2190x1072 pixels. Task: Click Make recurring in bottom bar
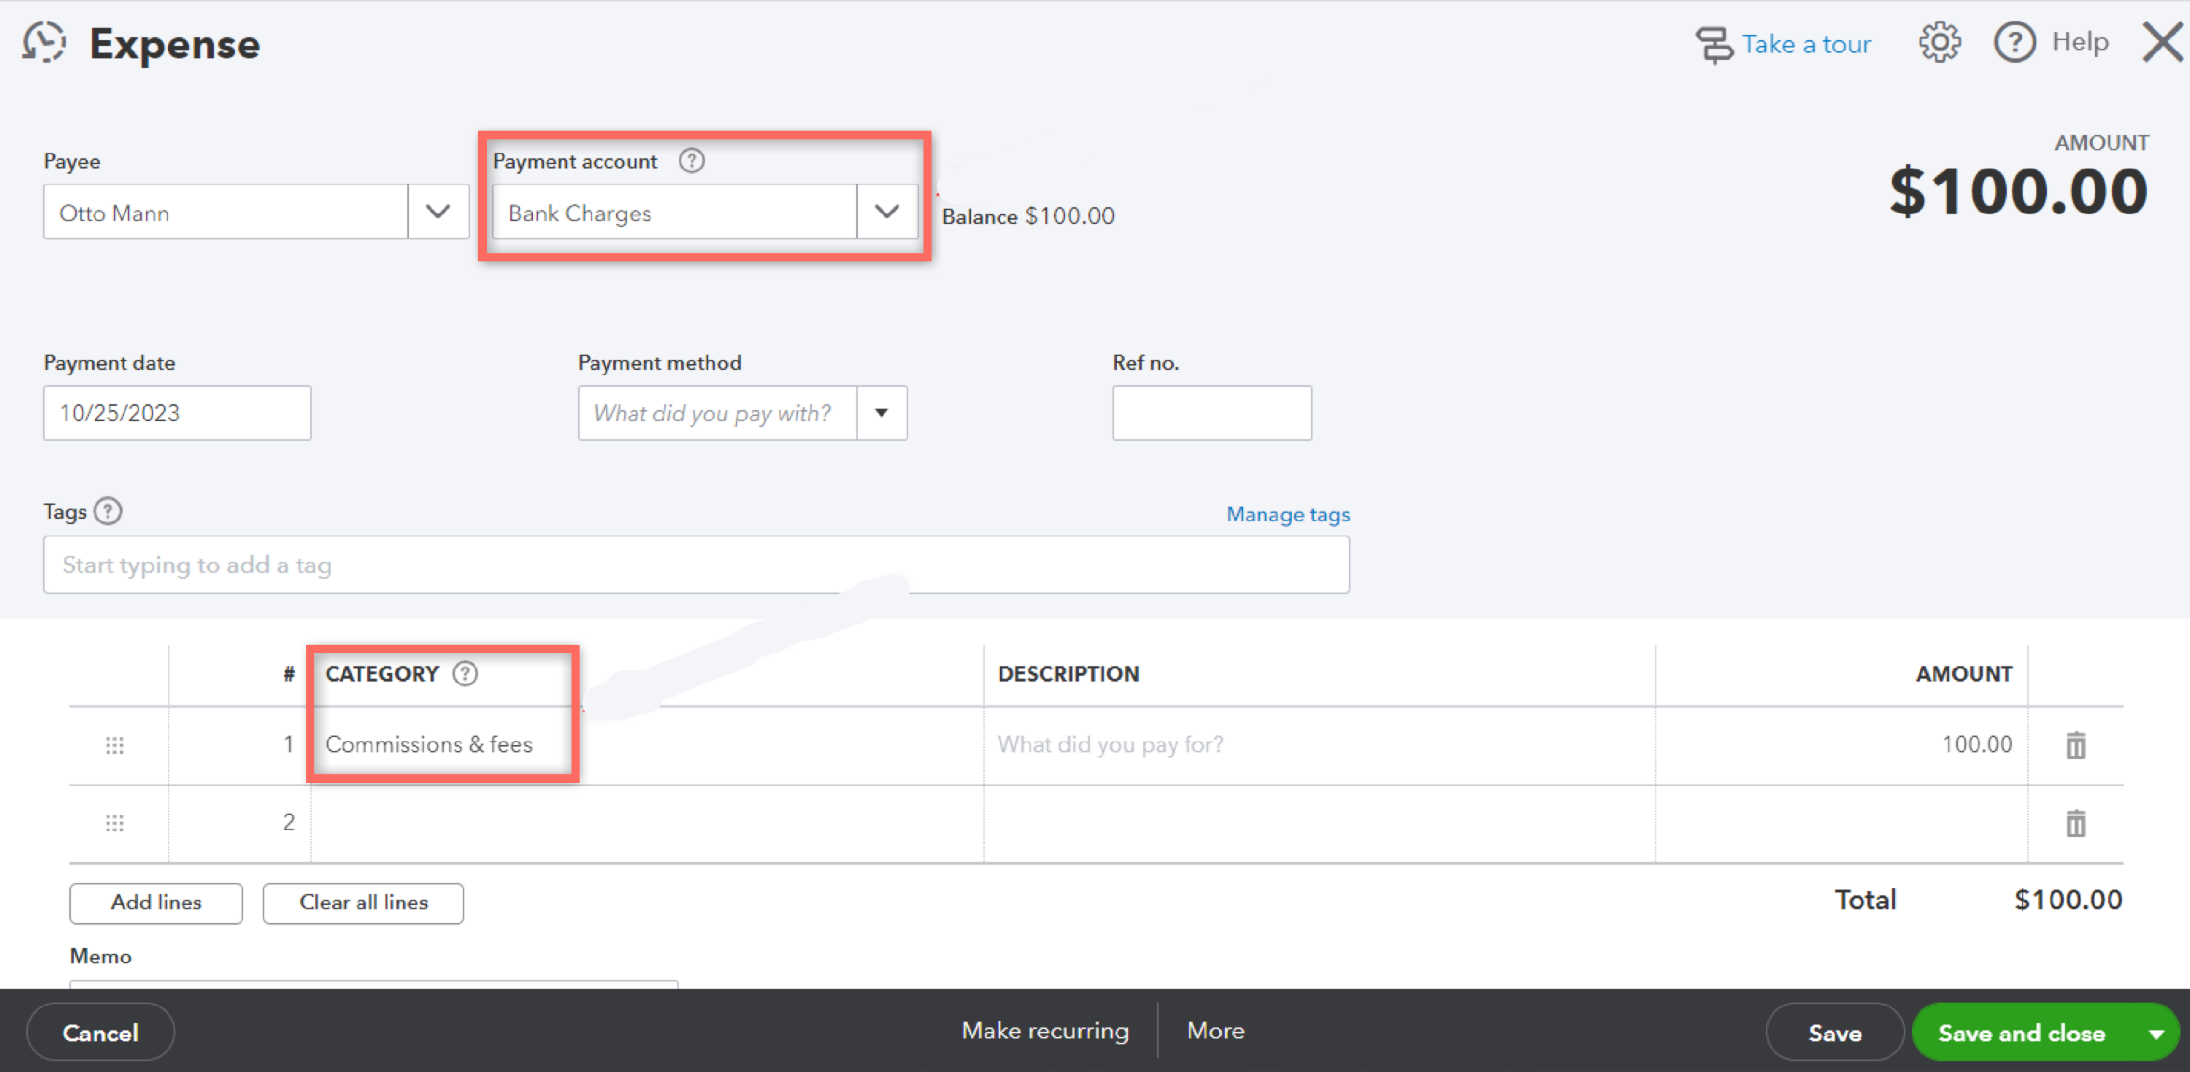[1045, 1031]
